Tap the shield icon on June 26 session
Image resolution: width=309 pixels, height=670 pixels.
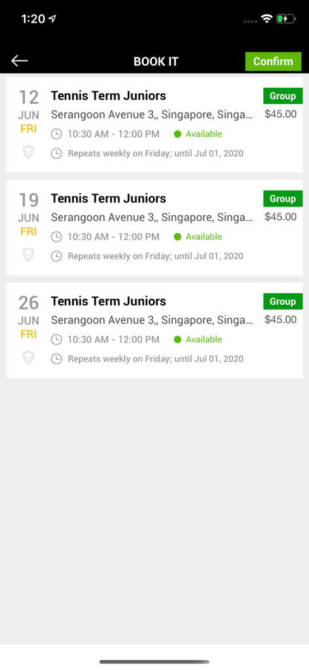29,357
